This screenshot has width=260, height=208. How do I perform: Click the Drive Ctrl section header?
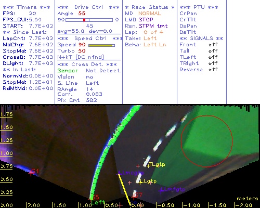pos(88,7)
